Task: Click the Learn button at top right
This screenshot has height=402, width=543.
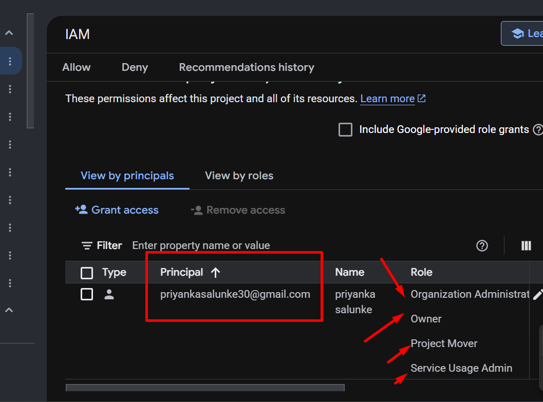Action: (x=522, y=33)
